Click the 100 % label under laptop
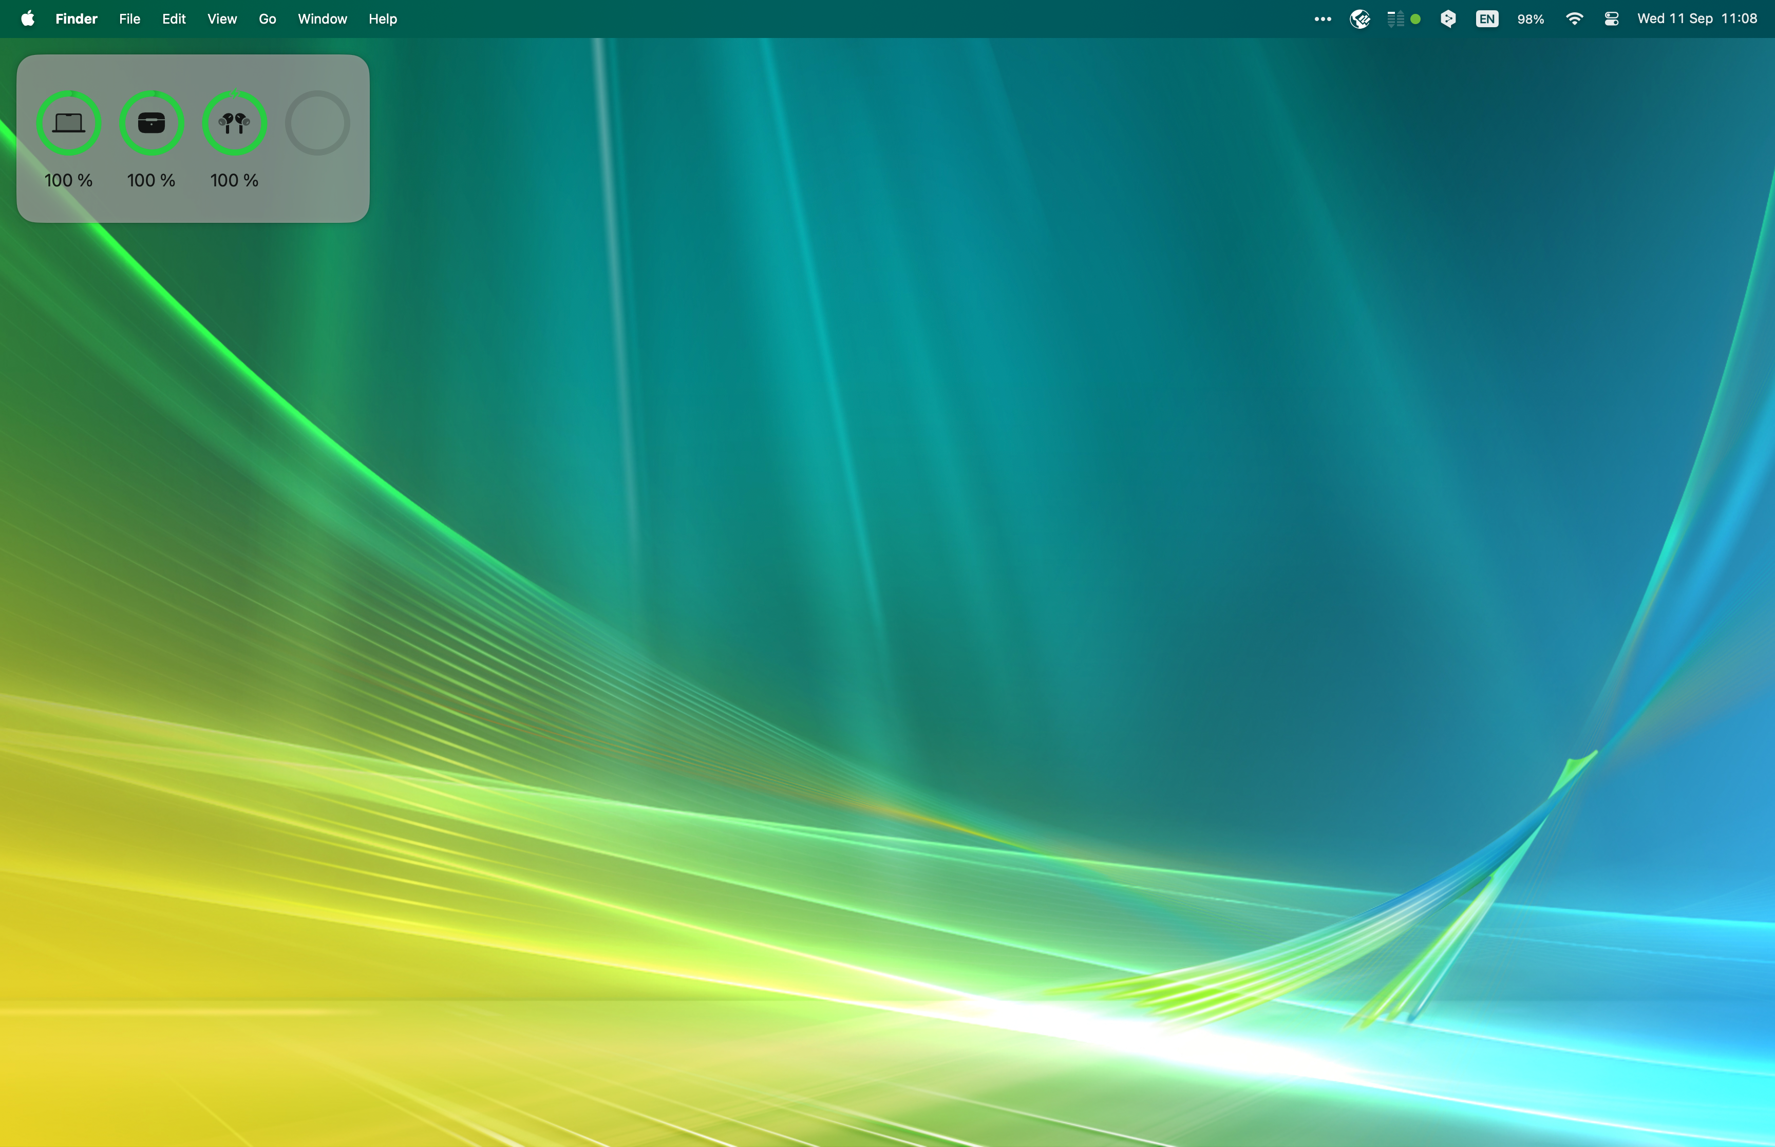This screenshot has height=1147, width=1775. click(68, 180)
